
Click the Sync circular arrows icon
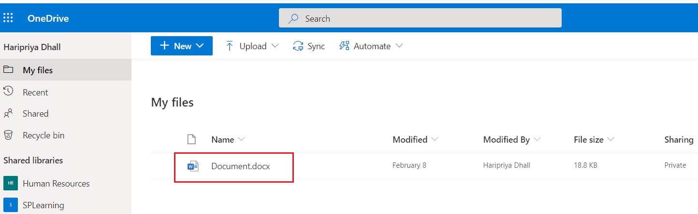pyautogui.click(x=298, y=46)
